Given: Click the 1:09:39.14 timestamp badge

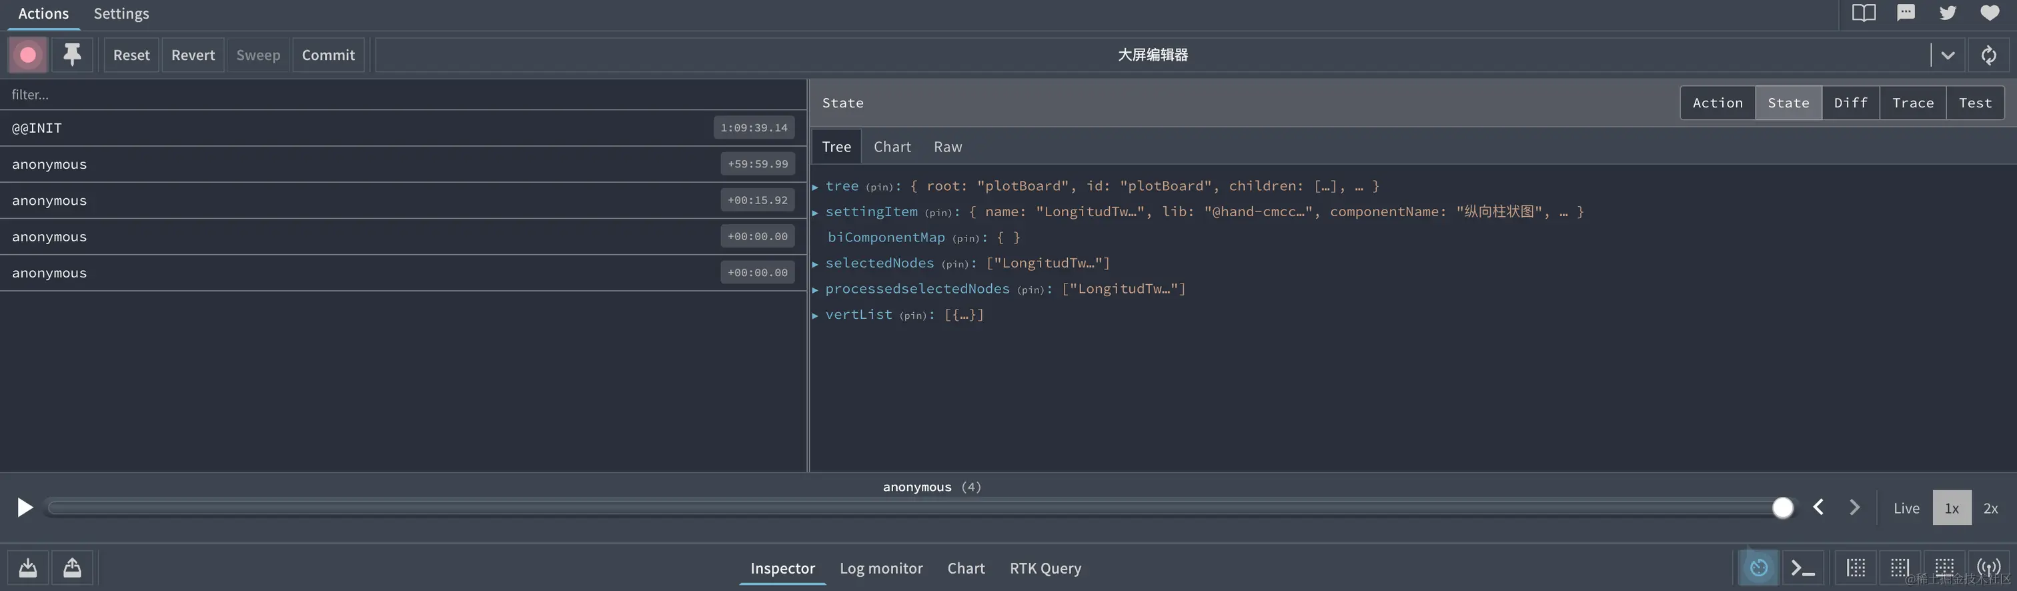Looking at the screenshot, I should [x=754, y=127].
